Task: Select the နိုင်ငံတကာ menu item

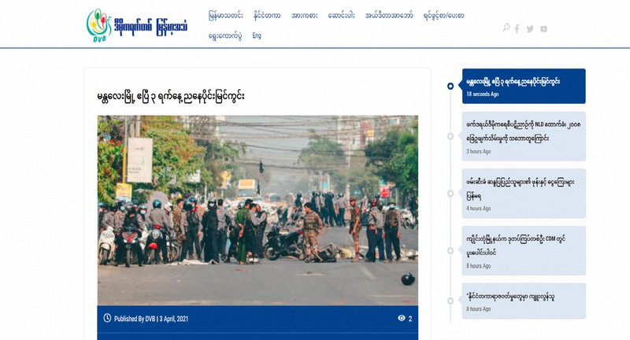Action: tap(267, 16)
